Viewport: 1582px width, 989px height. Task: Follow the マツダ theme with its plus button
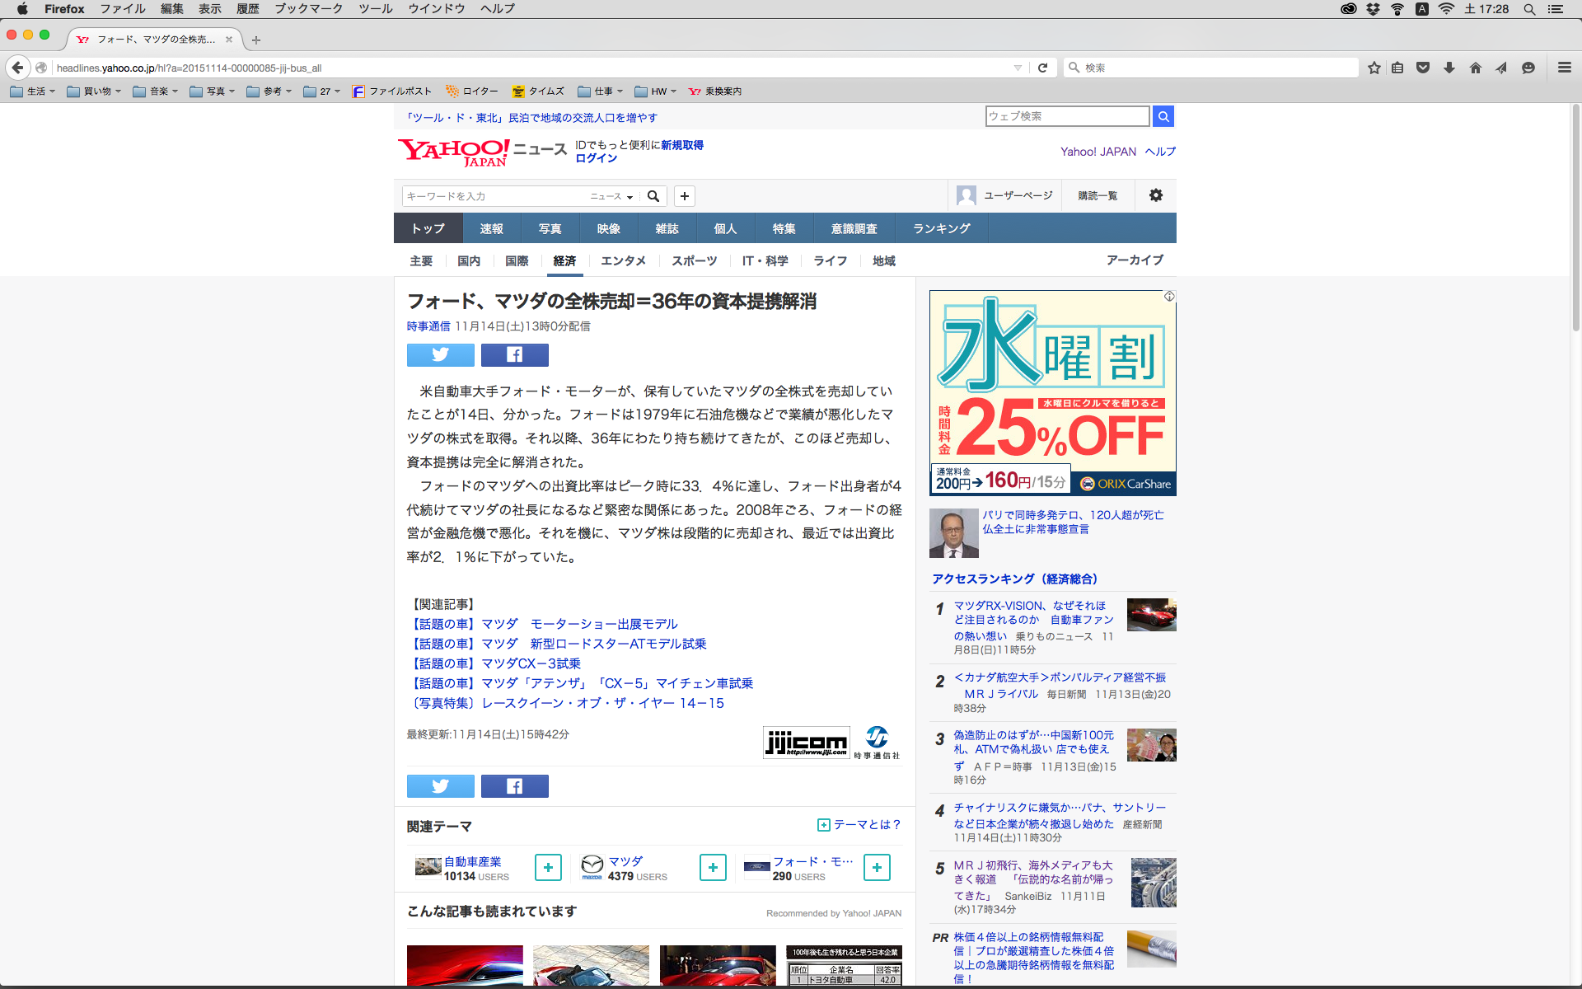coord(713,867)
